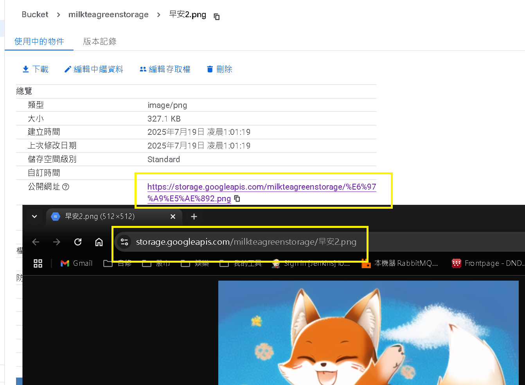525x385 pixels.
Task: Go back in browser history
Action: tap(36, 242)
